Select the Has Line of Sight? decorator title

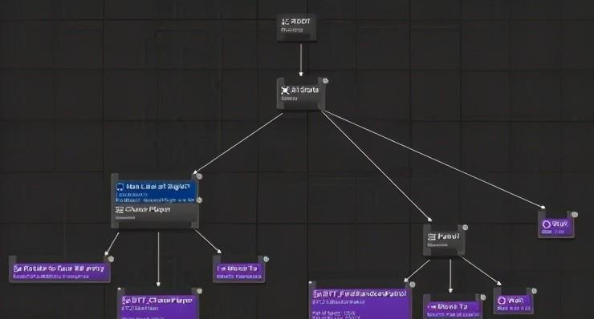[158, 187]
